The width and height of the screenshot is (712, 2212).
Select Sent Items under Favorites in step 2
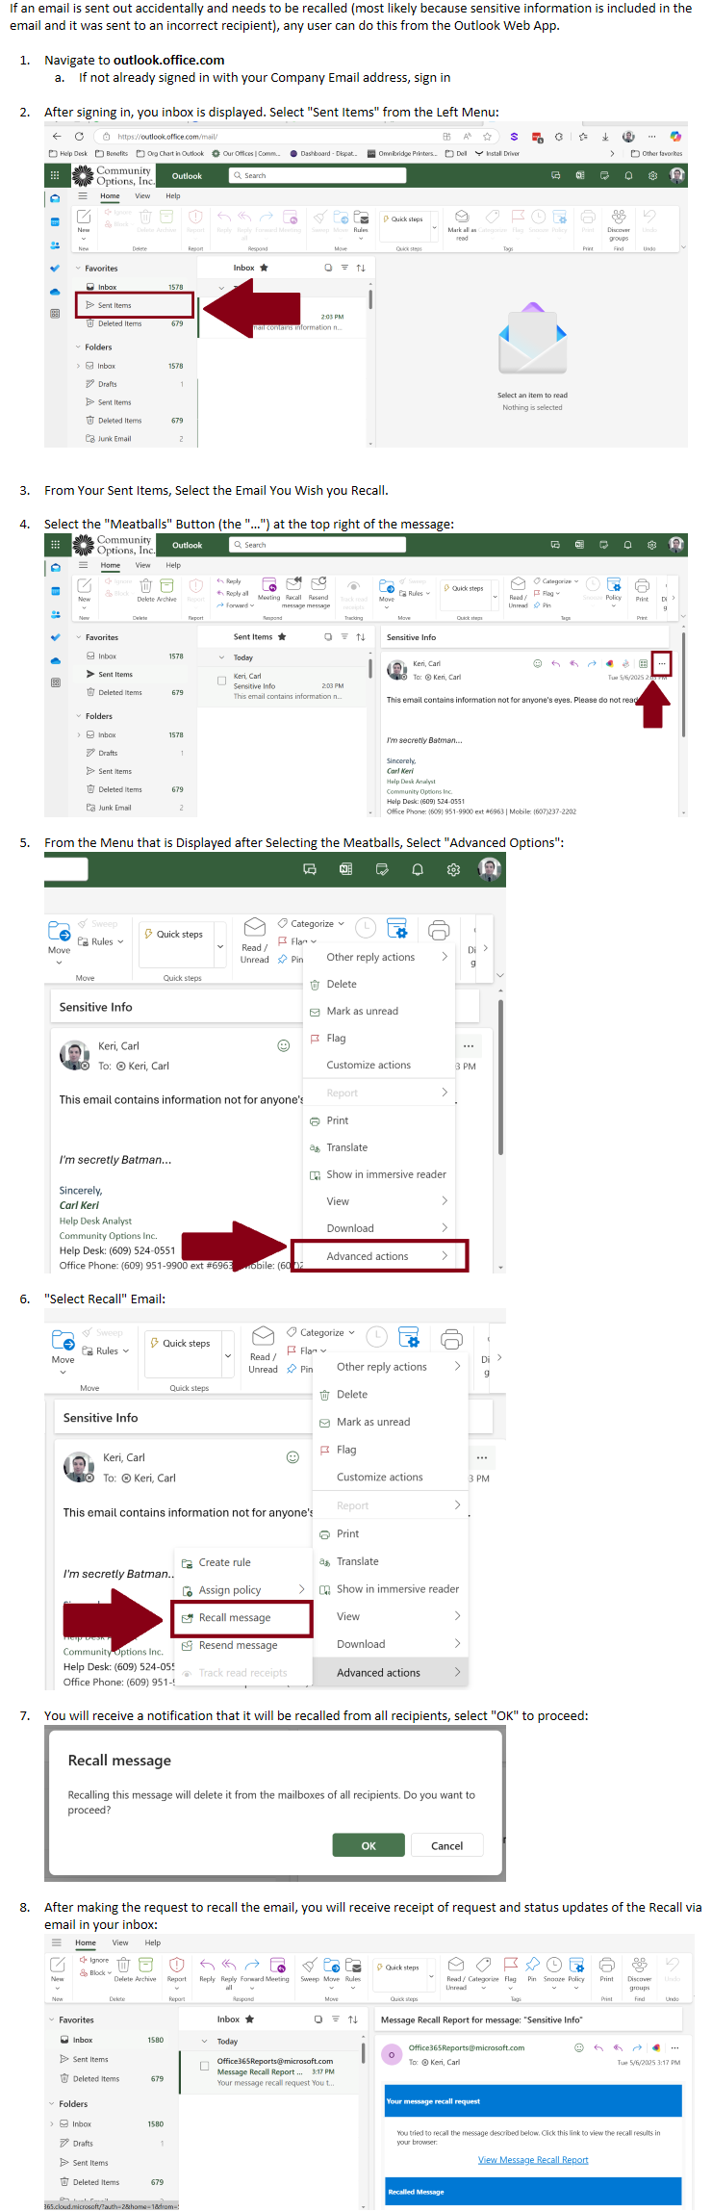click(x=135, y=305)
